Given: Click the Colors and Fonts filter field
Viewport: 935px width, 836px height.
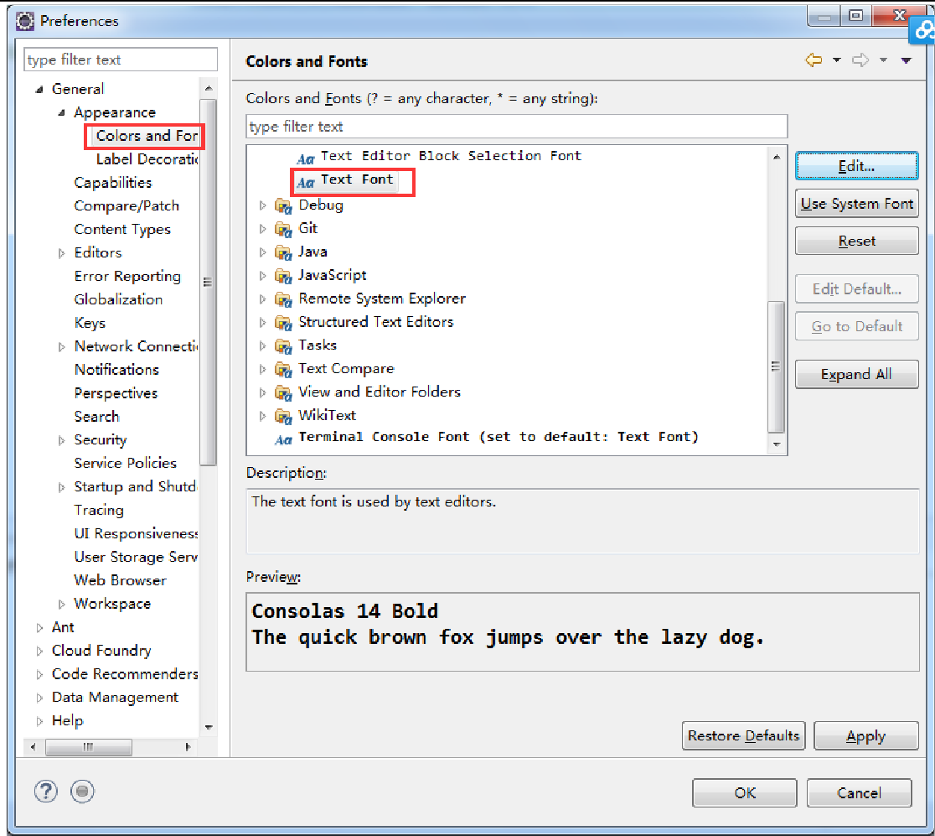Looking at the screenshot, I should tap(516, 127).
